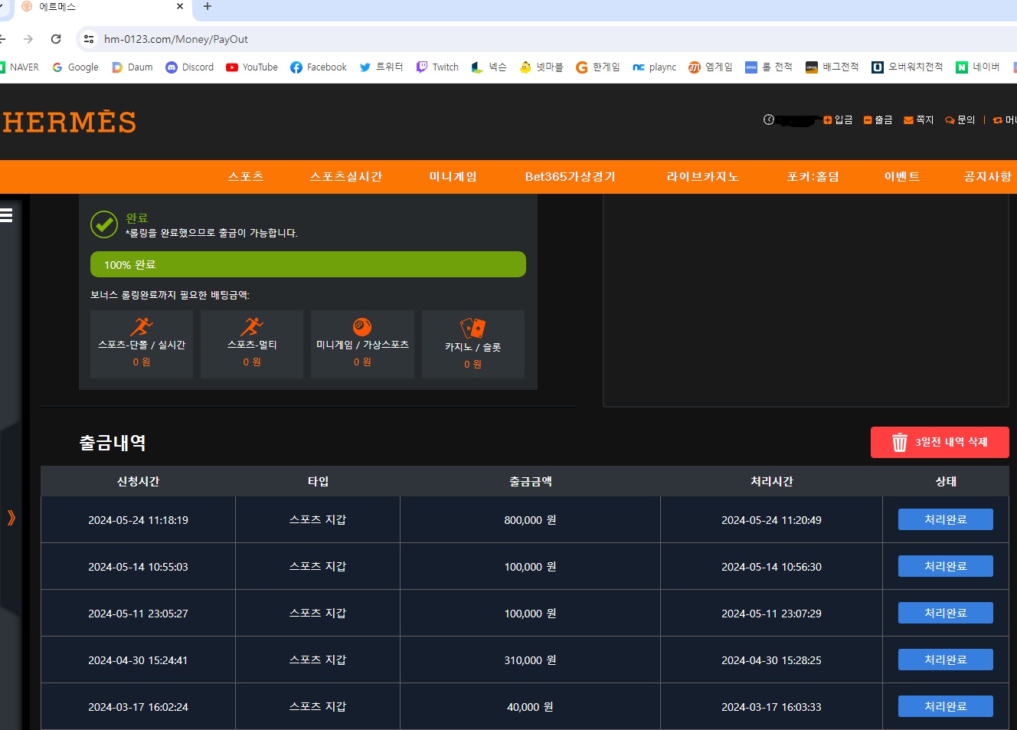
Task: Expand the sidebar with the orange double chevron
Action: tap(11, 518)
